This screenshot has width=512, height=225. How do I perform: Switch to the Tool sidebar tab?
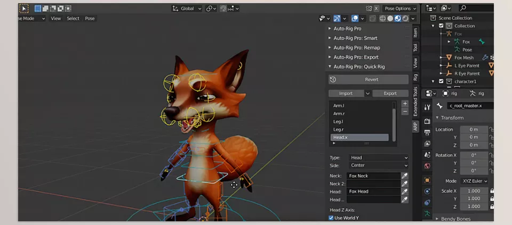click(x=415, y=47)
